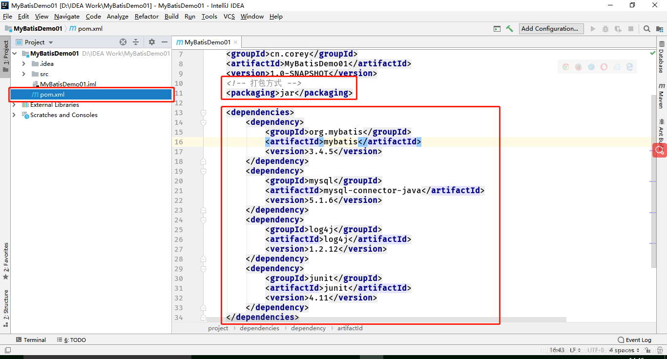Open in Internet Explorer browser icon
Screen dimensions: 667x359
click(617, 67)
